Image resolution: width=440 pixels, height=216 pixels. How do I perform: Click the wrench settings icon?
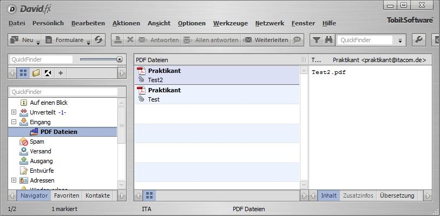pyautogui.click(x=419, y=40)
